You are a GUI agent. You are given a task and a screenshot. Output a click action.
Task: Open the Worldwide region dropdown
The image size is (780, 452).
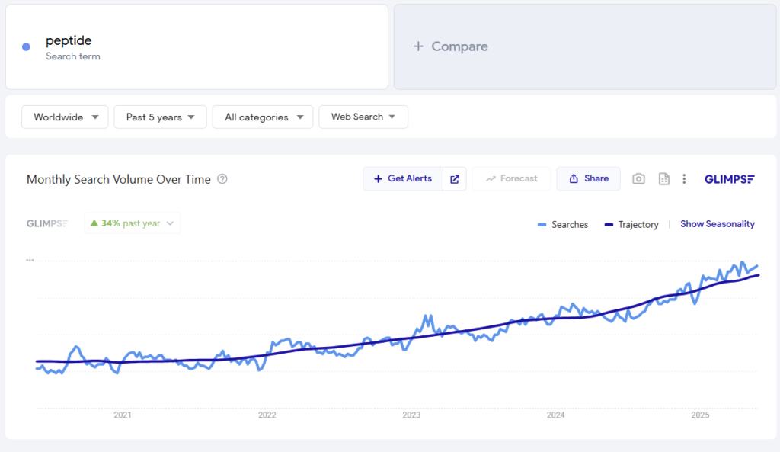click(x=65, y=117)
